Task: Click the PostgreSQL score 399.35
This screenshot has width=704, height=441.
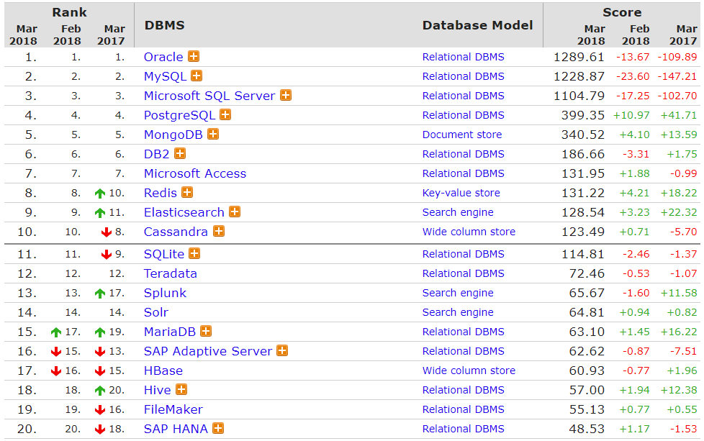Action: point(583,115)
